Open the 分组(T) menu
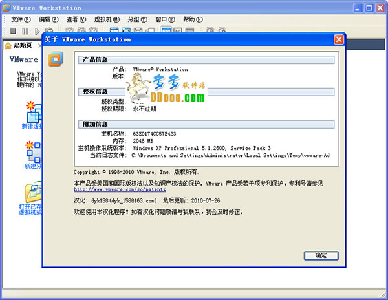 pos(138,19)
